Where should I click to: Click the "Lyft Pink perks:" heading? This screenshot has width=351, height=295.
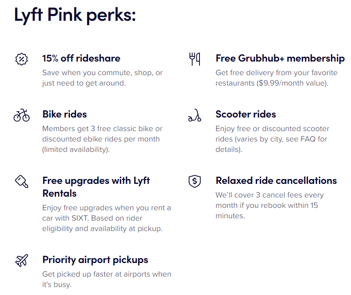75,15
